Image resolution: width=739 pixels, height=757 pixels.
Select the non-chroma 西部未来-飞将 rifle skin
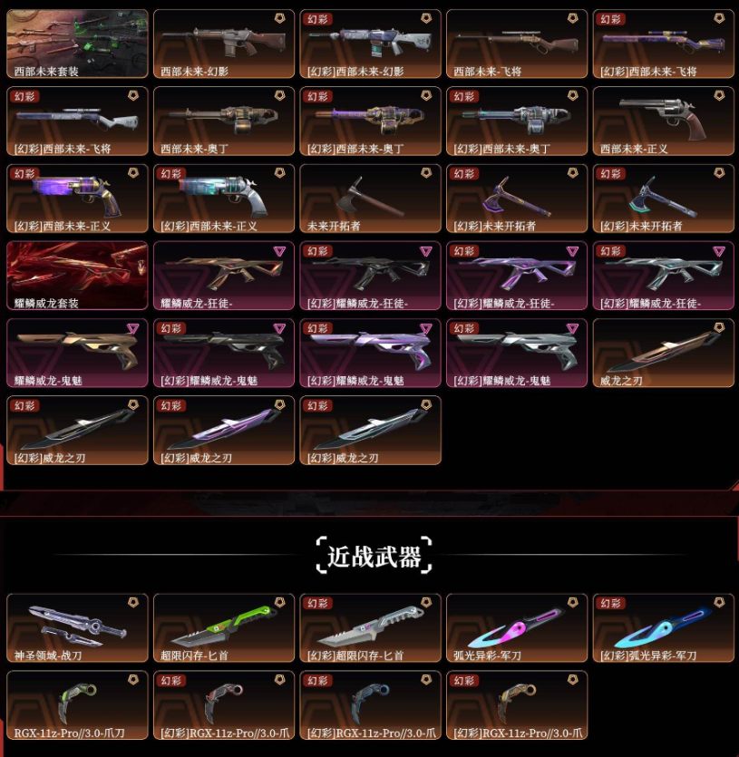click(x=517, y=44)
